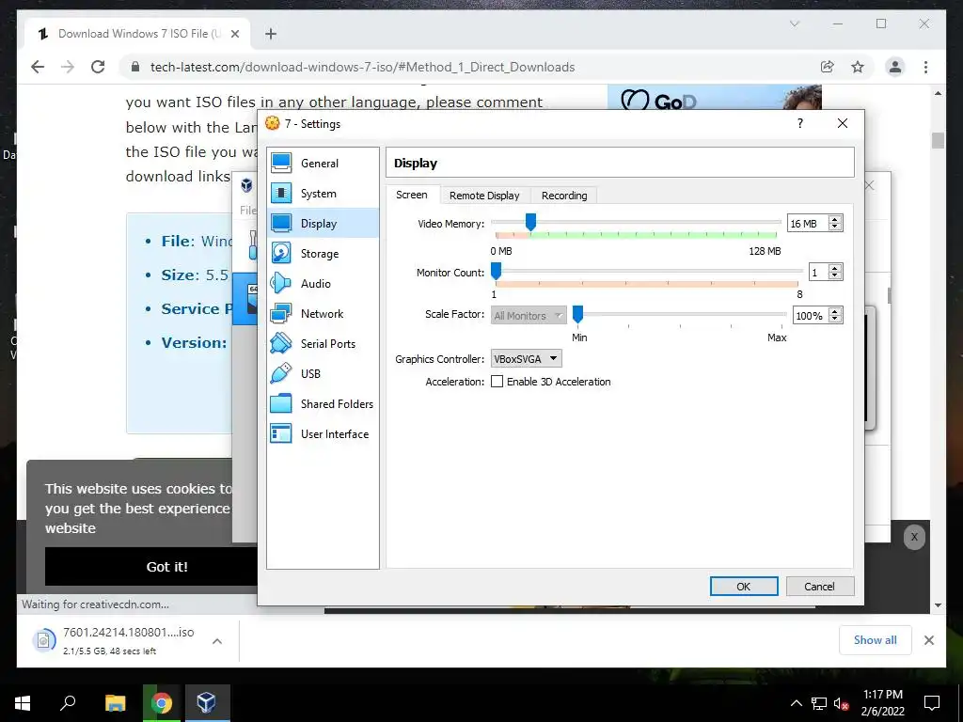The height and width of the screenshot is (722, 963).
Task: Click the network tray icon
Action: click(819, 703)
